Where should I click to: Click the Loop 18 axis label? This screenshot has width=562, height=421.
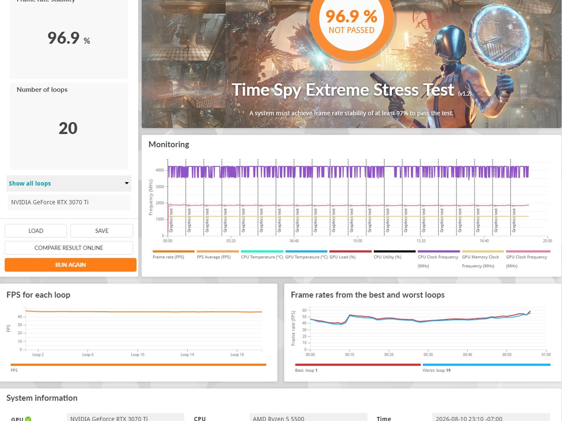(x=237, y=355)
